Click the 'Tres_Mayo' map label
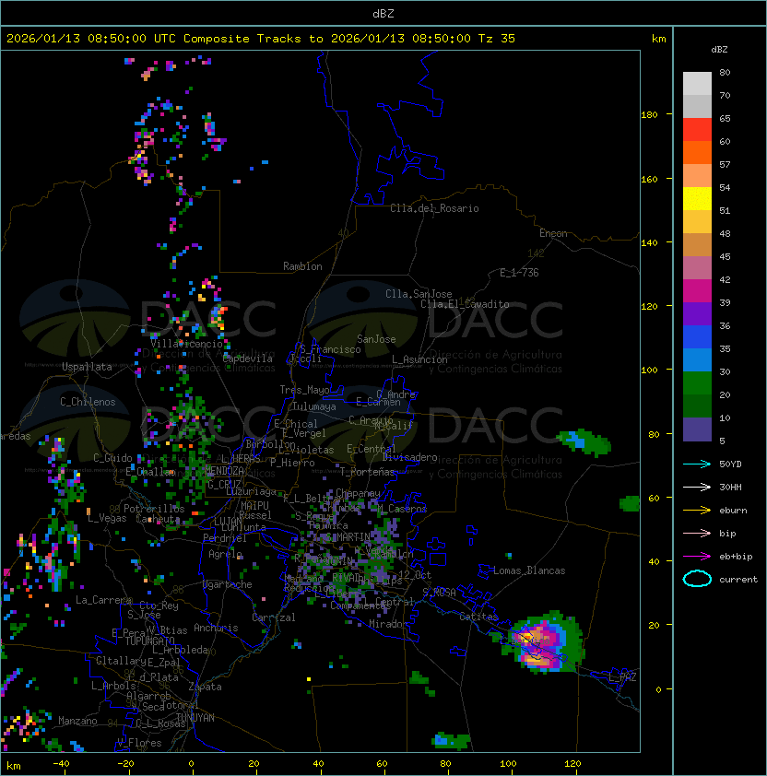This screenshot has height=776, width=767. point(304,390)
